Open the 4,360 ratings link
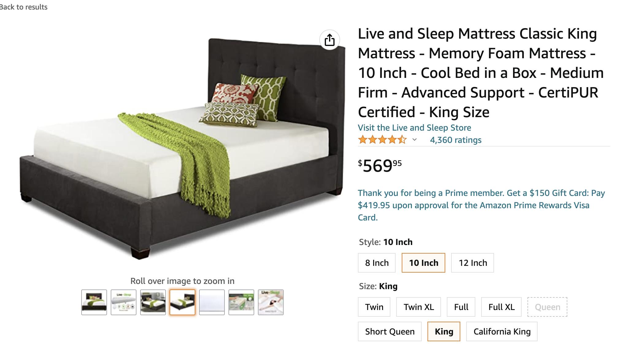Image resolution: width=617 pixels, height=352 pixels. 456,140
